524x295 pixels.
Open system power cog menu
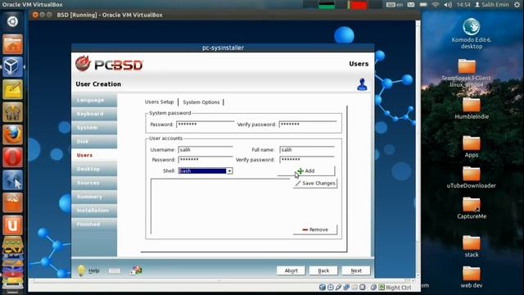tap(517, 5)
